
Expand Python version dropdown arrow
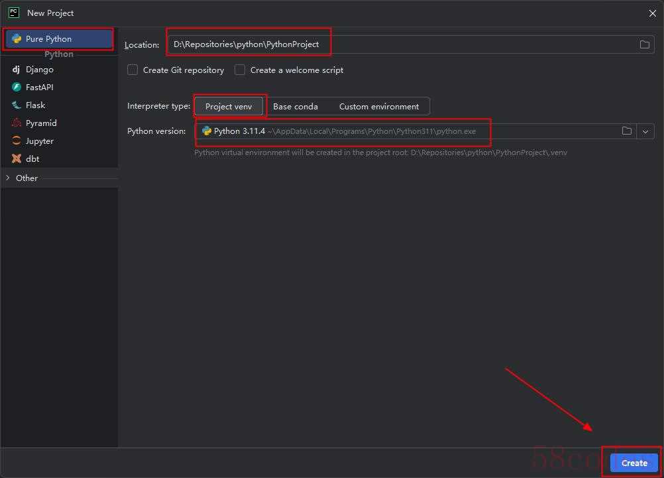pos(645,131)
